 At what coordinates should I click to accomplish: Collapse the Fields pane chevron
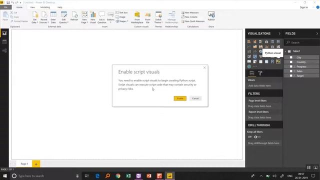[x=317, y=33]
